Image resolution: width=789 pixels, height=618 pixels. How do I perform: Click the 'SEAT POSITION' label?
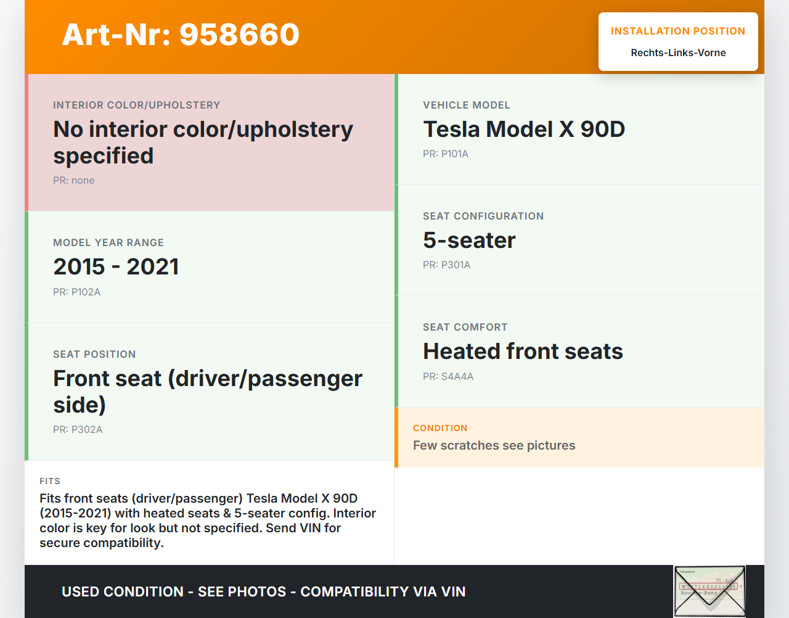(x=94, y=354)
